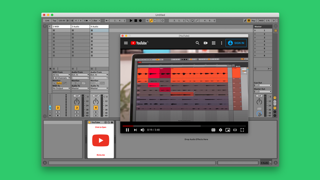Click the Punch-Out switch icon
The width and height of the screenshot is (320, 180).
coord(197,21)
